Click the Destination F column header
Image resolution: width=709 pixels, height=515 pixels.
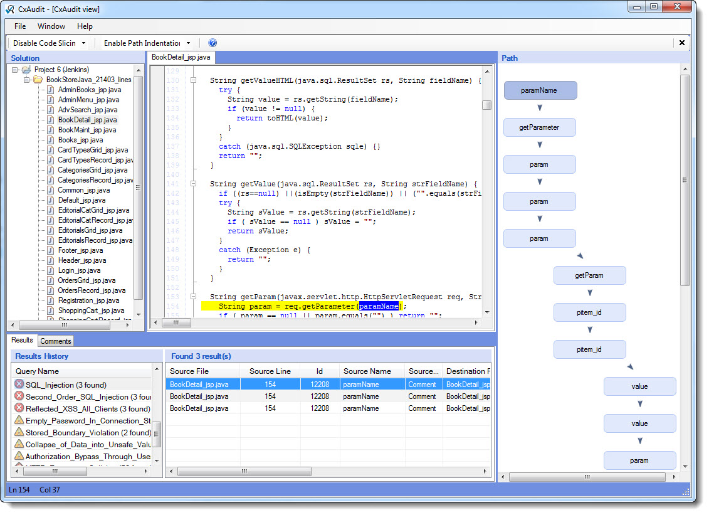(x=468, y=371)
